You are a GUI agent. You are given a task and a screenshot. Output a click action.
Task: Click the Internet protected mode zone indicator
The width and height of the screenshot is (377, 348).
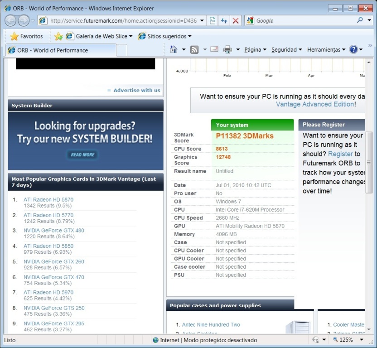[x=205, y=340]
